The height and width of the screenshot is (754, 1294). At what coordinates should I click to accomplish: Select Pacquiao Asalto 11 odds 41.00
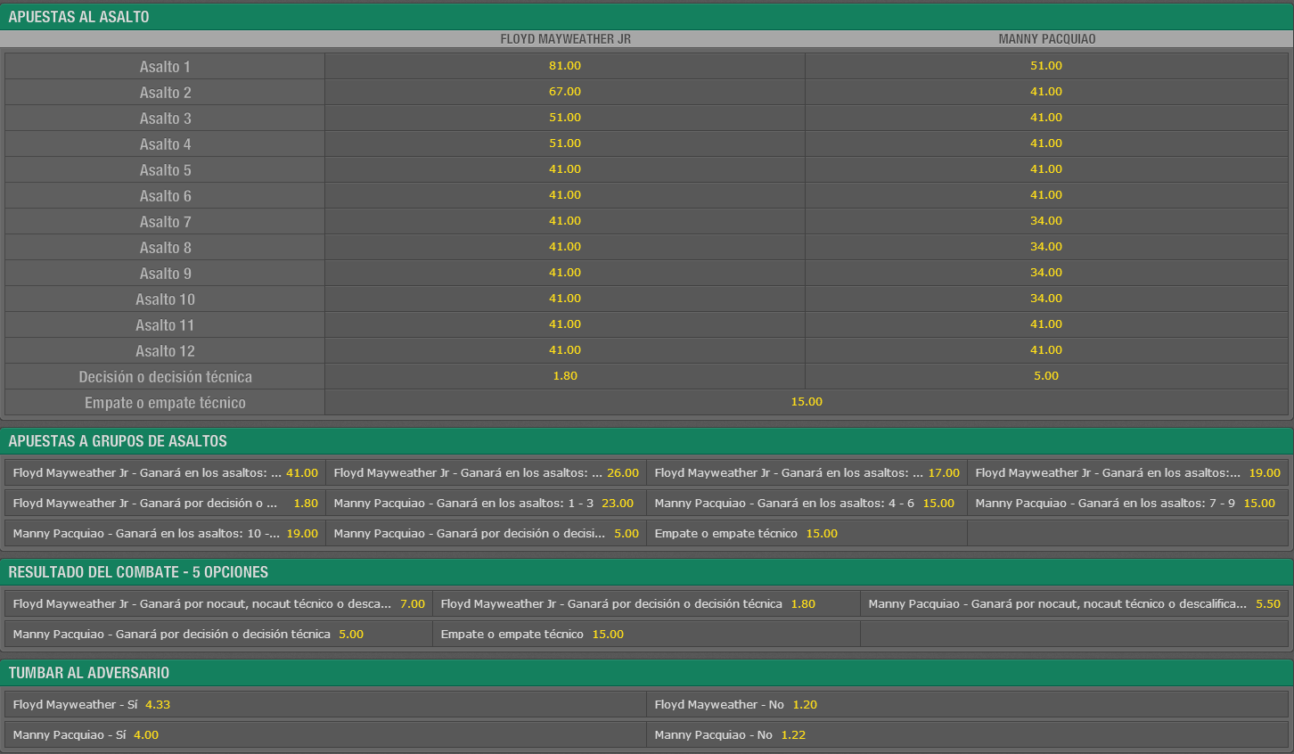(x=1046, y=324)
